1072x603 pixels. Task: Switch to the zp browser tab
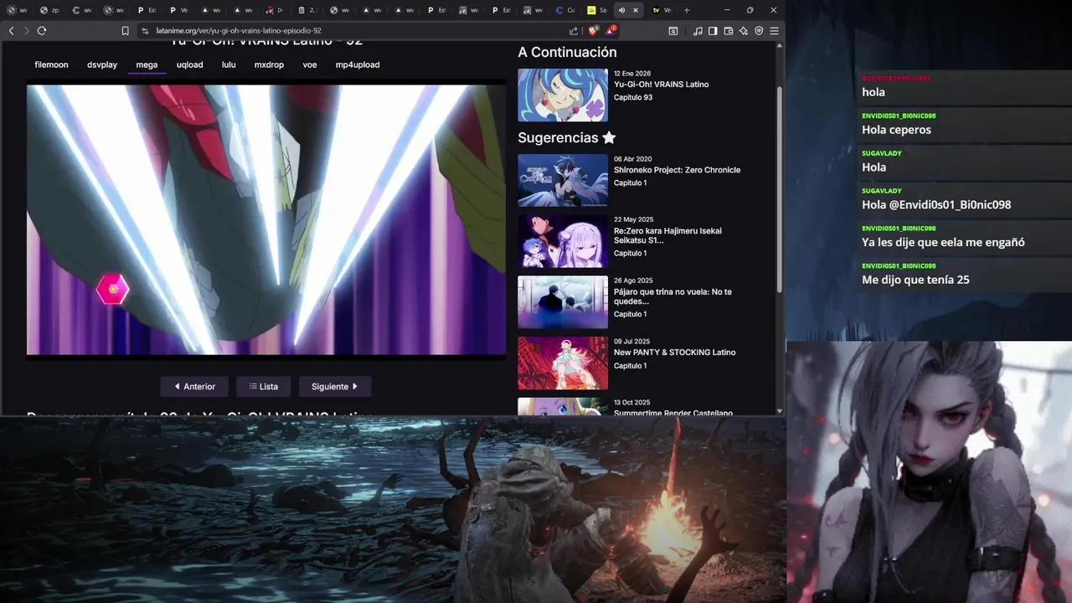49,10
